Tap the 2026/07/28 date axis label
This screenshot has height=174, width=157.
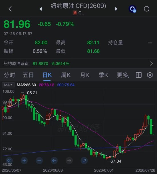click(x=145, y=170)
